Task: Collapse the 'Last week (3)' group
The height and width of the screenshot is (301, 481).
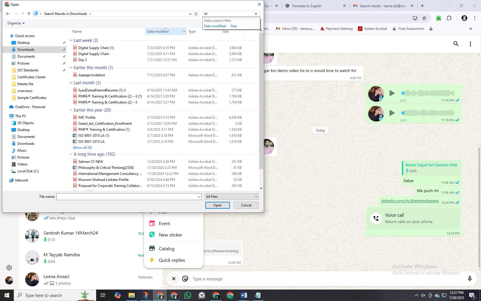Action: 71,40
